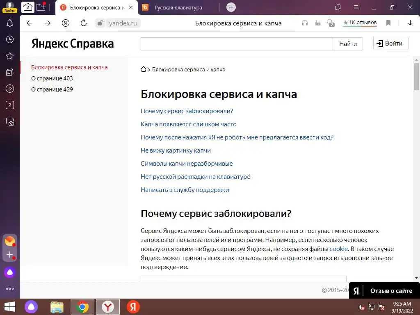Open the tableau home icon with 2
420x315 pixels.
click(27, 7)
